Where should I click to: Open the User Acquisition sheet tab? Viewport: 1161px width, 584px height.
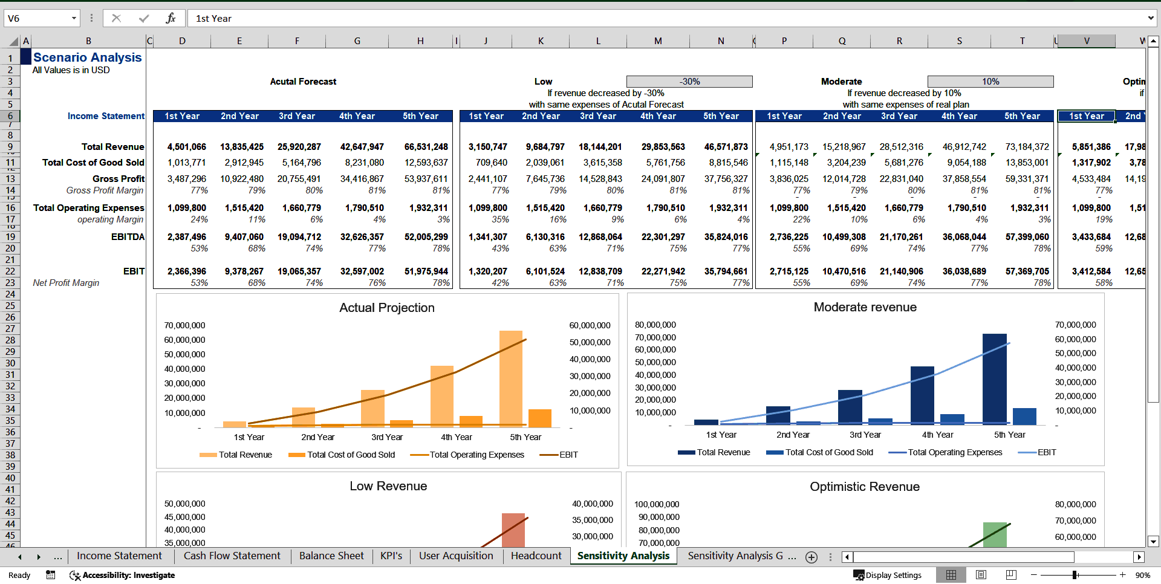coord(456,556)
